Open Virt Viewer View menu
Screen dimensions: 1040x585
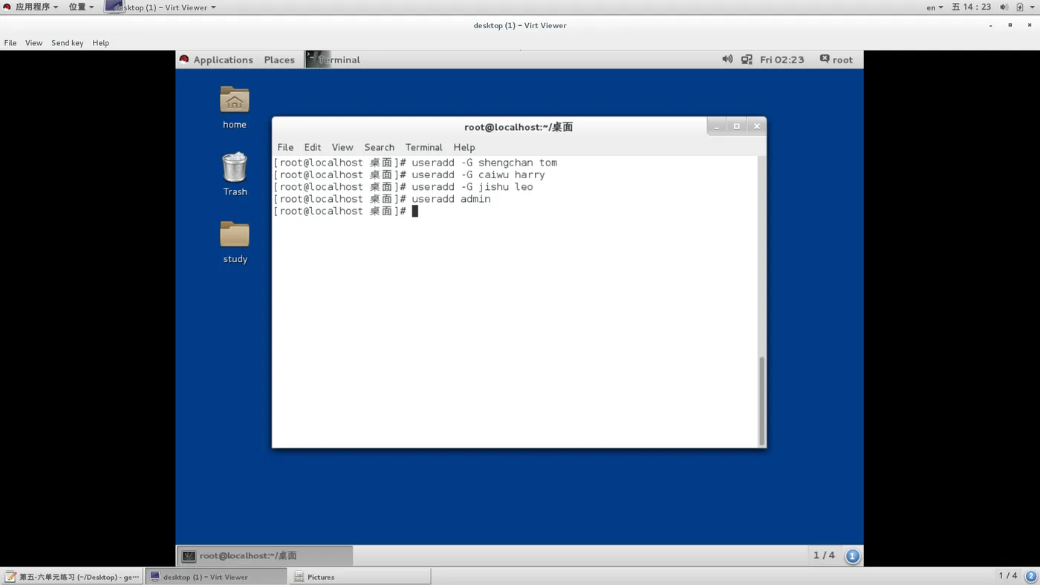pos(34,43)
